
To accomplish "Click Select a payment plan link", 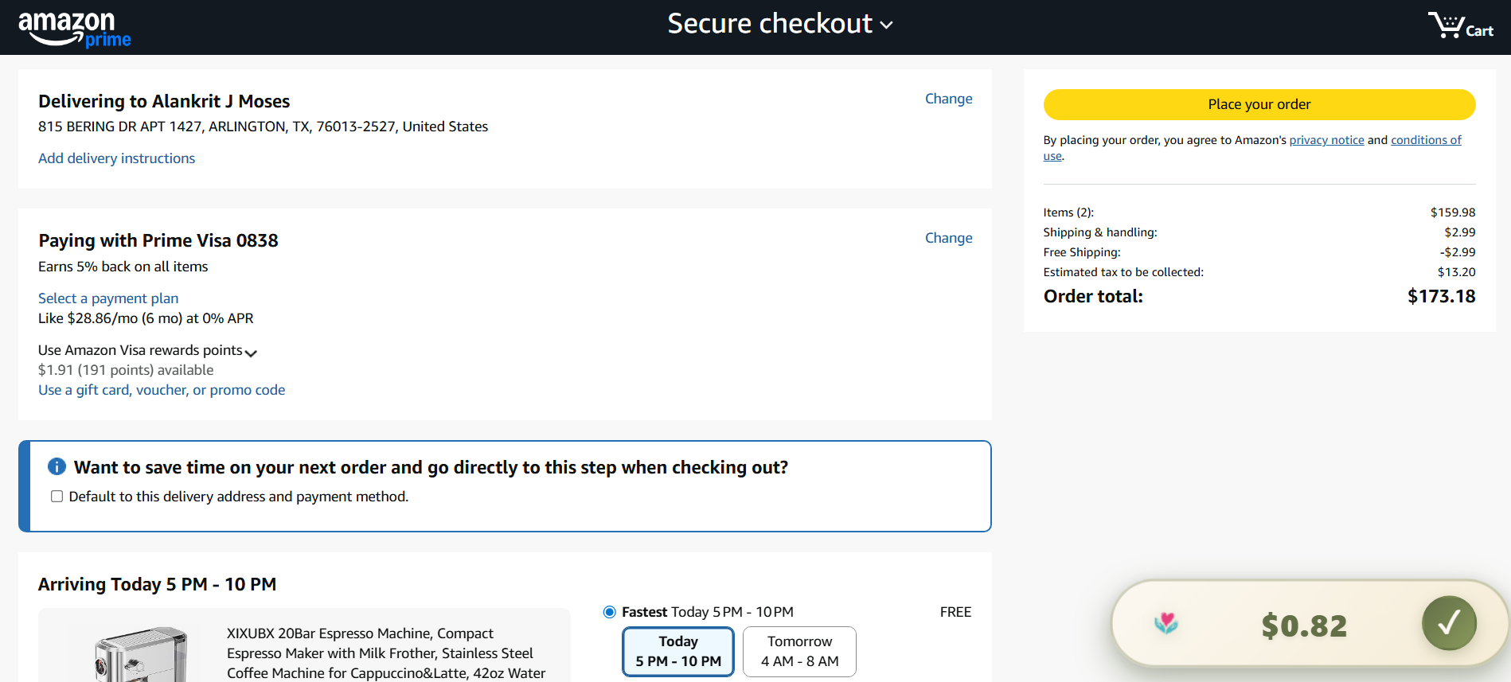I will [108, 298].
